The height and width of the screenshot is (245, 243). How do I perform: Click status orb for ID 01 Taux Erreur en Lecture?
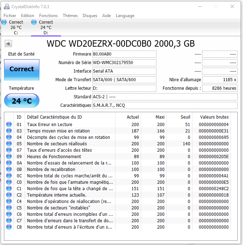click(x=9, y=124)
